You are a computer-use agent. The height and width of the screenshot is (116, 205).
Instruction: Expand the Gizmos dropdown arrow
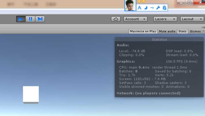[x=204, y=31]
